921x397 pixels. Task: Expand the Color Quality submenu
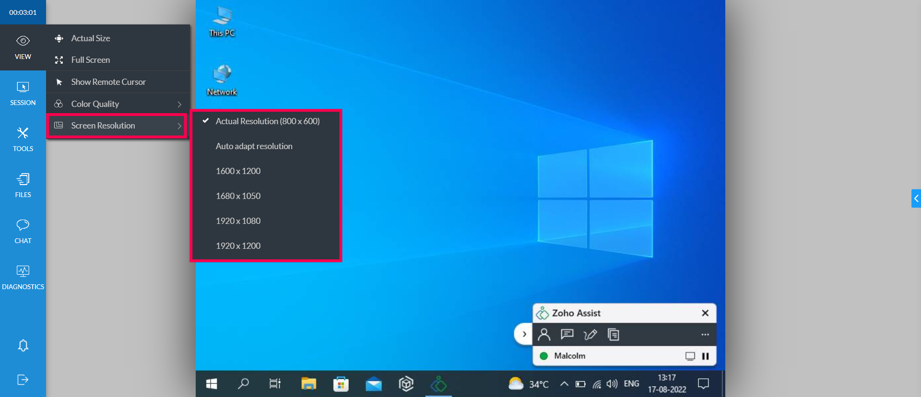[x=118, y=104]
